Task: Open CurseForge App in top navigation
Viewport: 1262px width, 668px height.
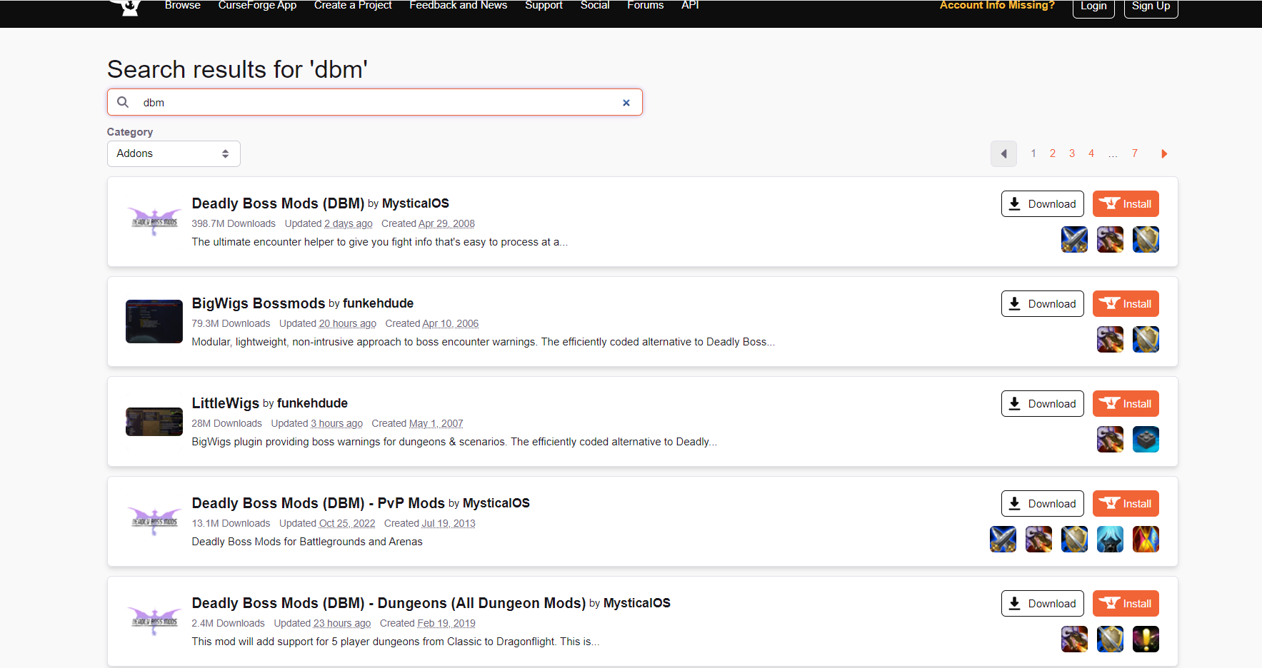Action: (x=257, y=6)
